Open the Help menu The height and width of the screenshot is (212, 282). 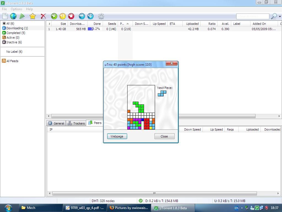29,9
